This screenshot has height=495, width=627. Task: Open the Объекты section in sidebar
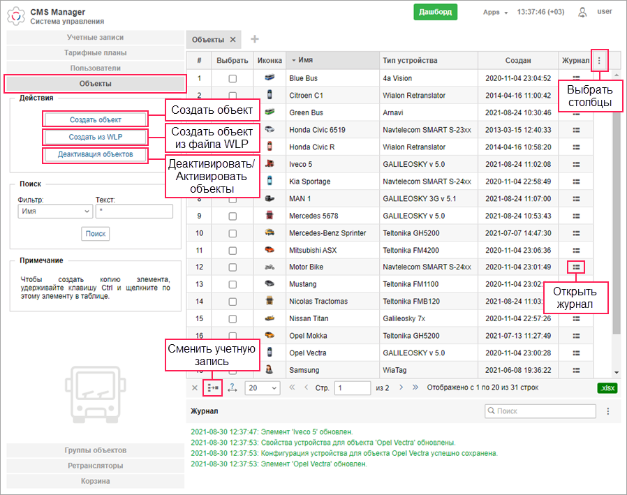[95, 84]
